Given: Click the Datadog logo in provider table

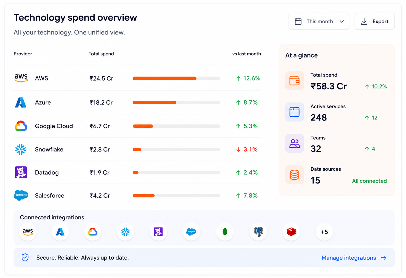Looking at the screenshot, I should click(21, 172).
